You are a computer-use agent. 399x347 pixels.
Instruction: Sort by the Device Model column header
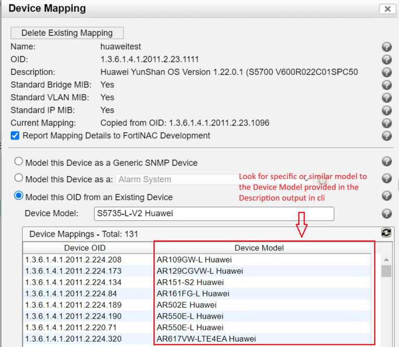click(262, 248)
